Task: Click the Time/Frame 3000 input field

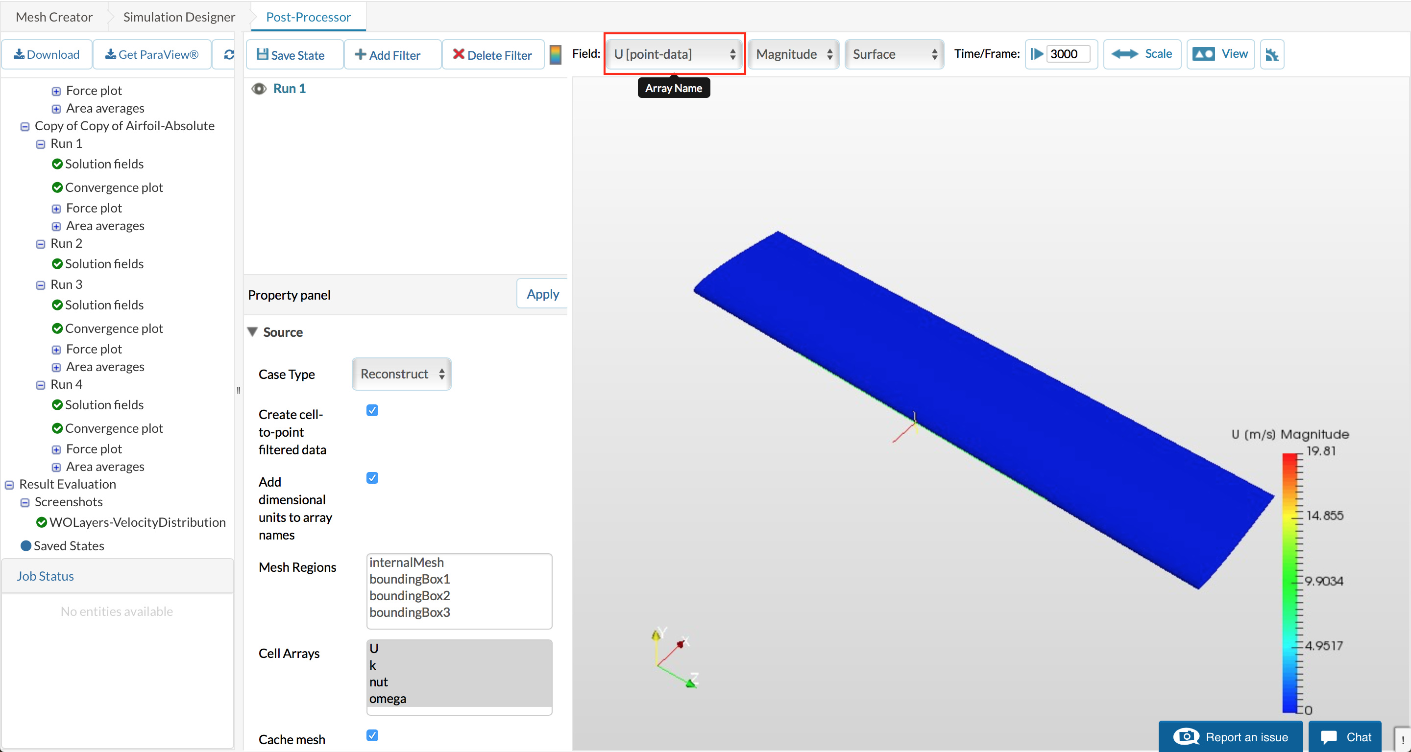Action: (1067, 54)
